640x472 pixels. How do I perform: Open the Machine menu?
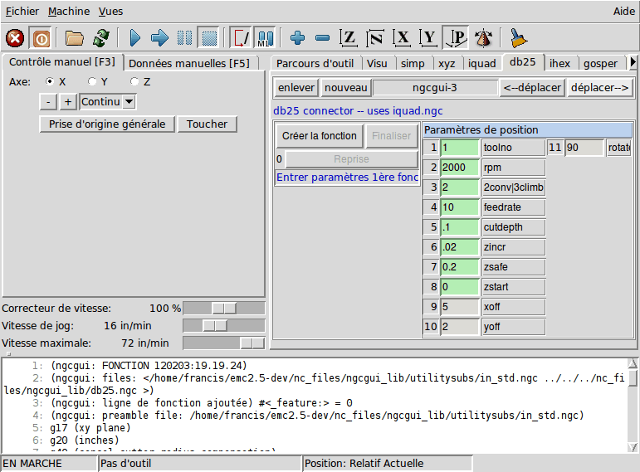pos(68,12)
